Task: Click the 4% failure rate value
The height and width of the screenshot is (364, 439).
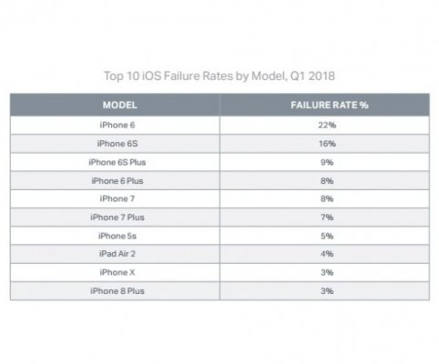Action: (327, 254)
